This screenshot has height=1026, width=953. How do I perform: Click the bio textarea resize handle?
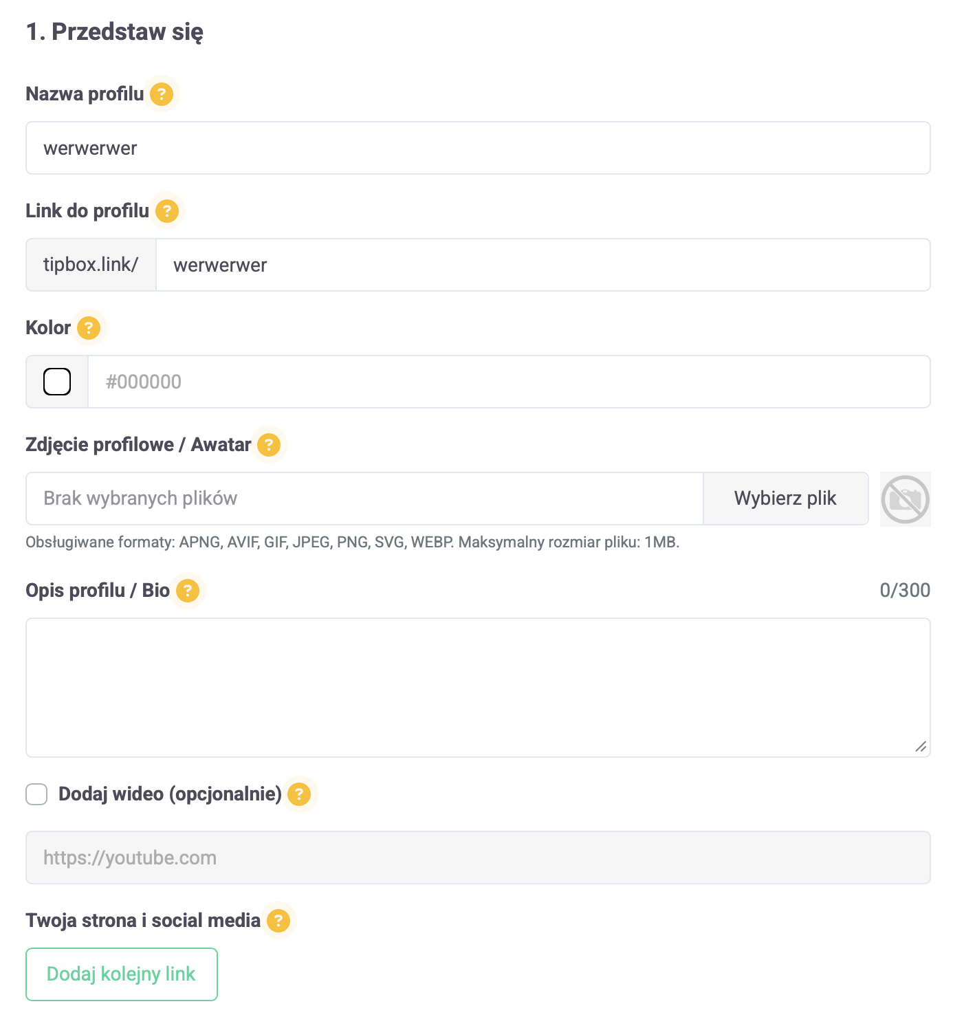tap(921, 747)
